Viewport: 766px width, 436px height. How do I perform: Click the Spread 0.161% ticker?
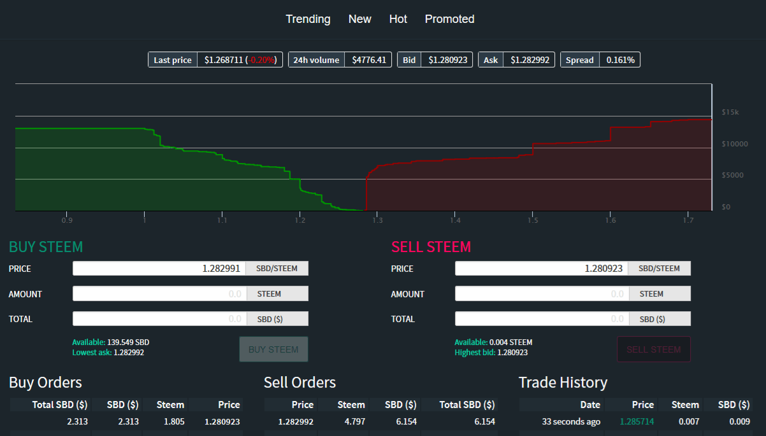[x=600, y=60]
